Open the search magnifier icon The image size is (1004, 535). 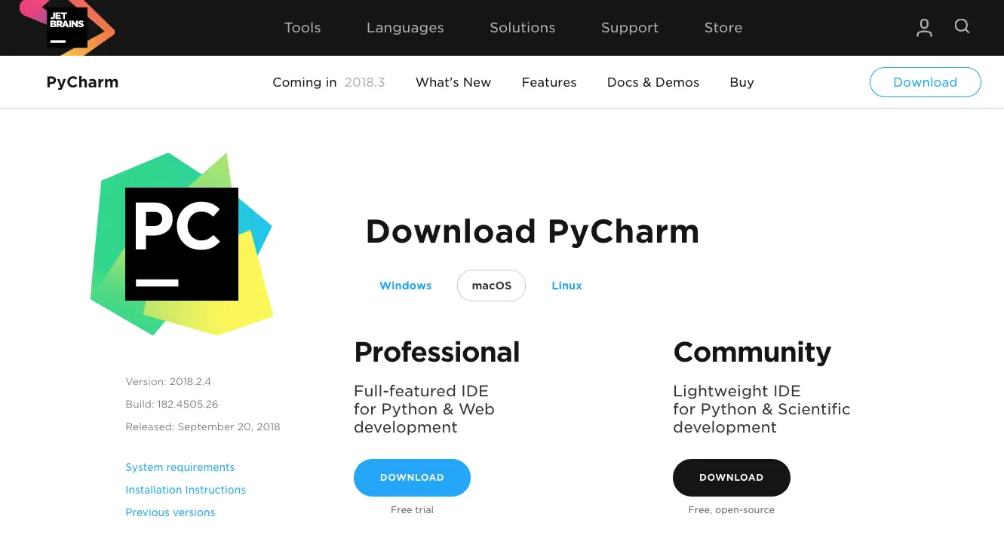pos(962,26)
